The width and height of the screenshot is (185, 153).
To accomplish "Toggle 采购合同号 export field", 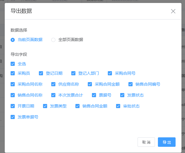I will [x=110, y=73].
